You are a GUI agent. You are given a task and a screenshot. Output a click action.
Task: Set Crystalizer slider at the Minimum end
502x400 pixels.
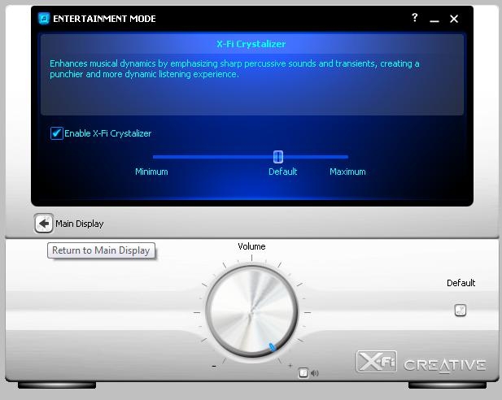click(x=154, y=157)
